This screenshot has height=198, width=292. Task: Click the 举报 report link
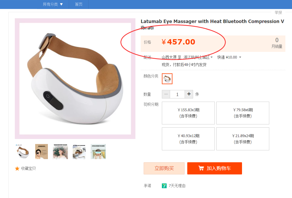tap(278, 12)
